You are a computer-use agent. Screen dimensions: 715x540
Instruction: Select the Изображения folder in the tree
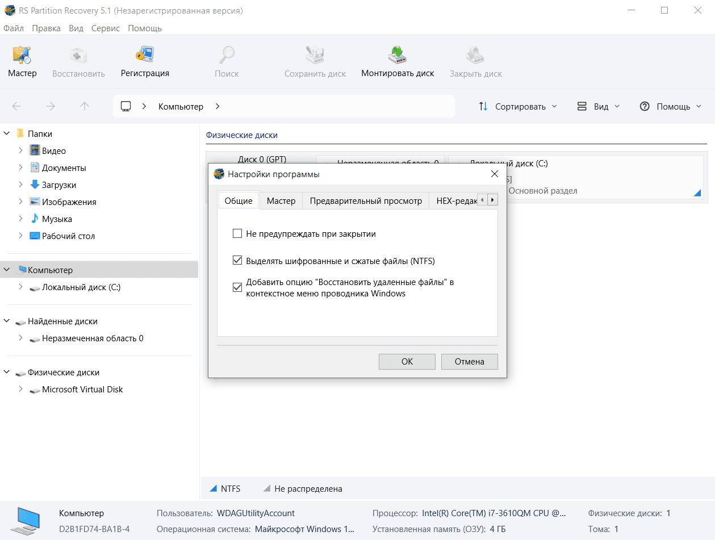click(69, 202)
